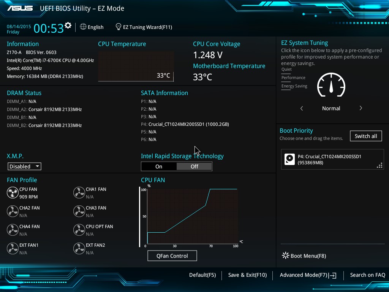Viewport: 389px width, 292px height.
Task: Click the CHA1 FAN fan icon
Action: (79, 192)
